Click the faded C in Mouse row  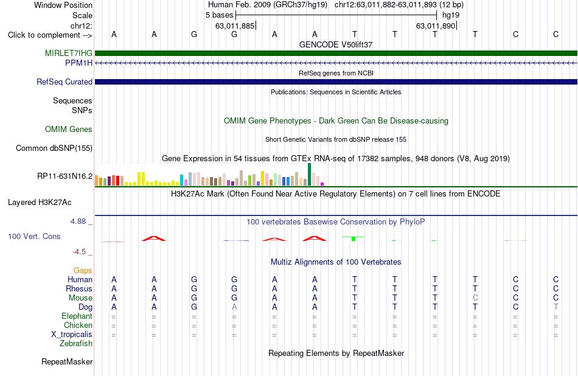pos(475,298)
